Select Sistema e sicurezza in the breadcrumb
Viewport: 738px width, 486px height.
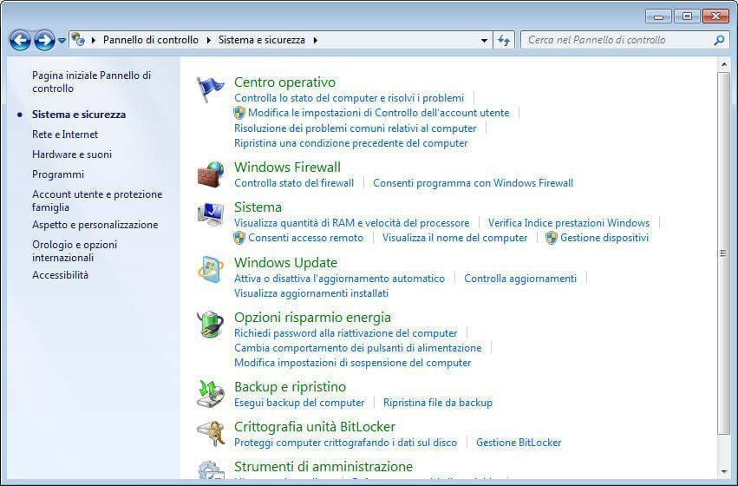pos(262,40)
